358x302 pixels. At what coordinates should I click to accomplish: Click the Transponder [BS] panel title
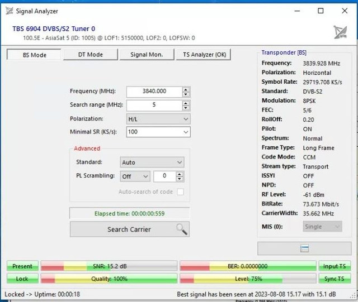click(284, 52)
